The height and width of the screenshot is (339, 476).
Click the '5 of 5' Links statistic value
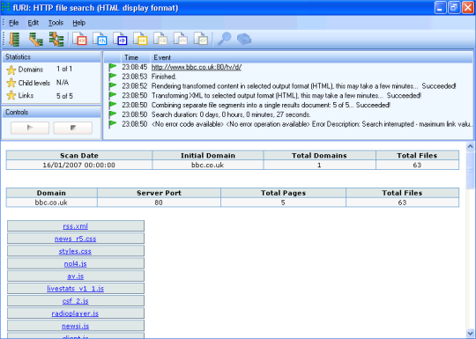point(64,96)
